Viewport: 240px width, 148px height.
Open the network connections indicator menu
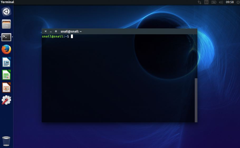click(199, 2)
